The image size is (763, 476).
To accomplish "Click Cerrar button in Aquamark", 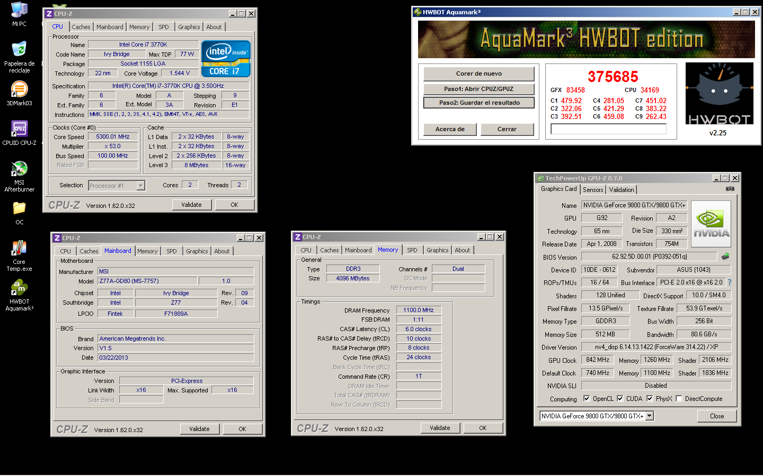I will click(507, 129).
